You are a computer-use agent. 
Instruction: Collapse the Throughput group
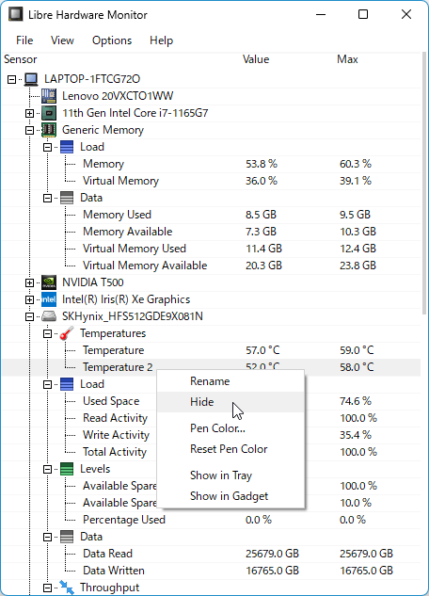click(47, 588)
